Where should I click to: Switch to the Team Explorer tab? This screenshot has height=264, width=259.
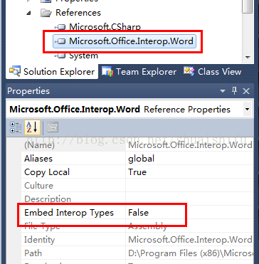pyautogui.click(x=139, y=72)
